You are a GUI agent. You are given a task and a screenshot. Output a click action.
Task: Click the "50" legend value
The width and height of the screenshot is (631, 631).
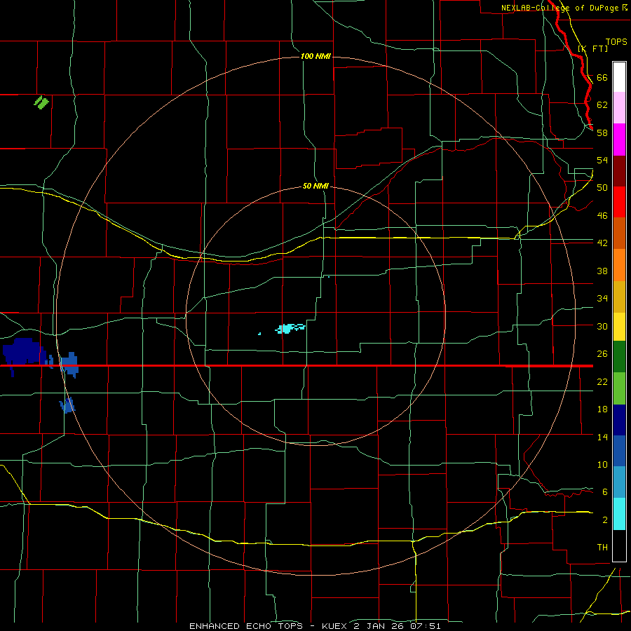point(602,188)
